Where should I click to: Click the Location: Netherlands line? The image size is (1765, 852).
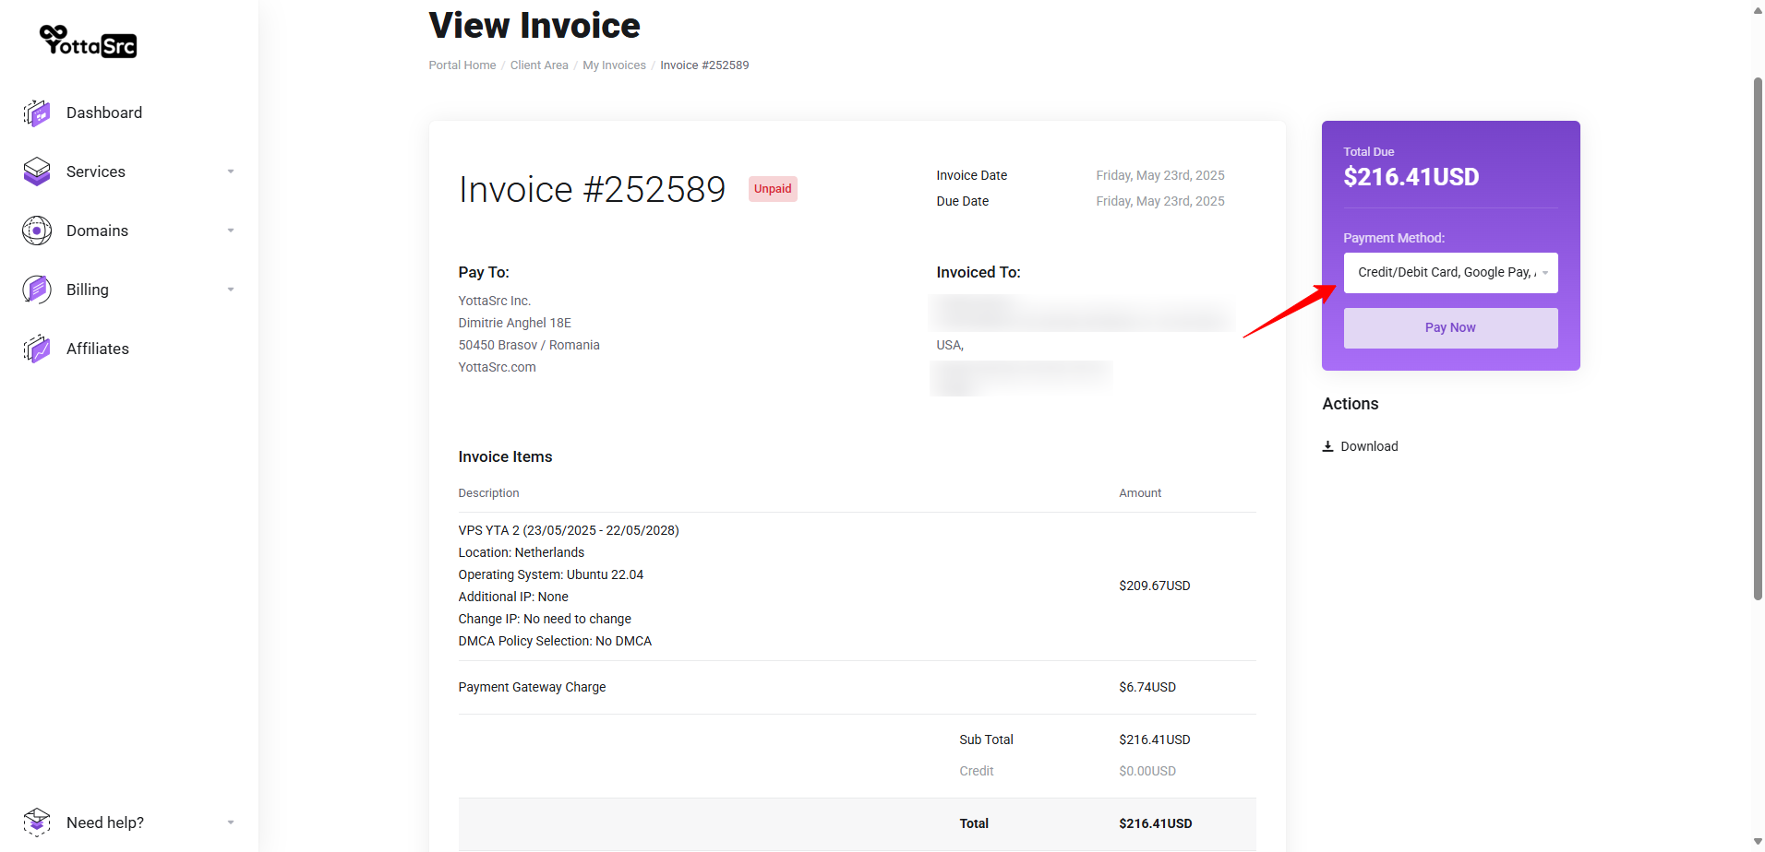[x=522, y=552]
